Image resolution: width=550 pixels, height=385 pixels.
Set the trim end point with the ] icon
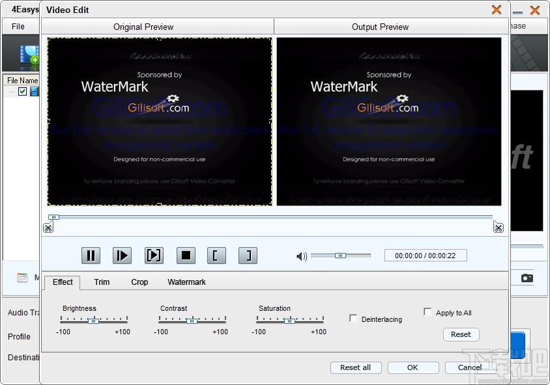(x=248, y=255)
